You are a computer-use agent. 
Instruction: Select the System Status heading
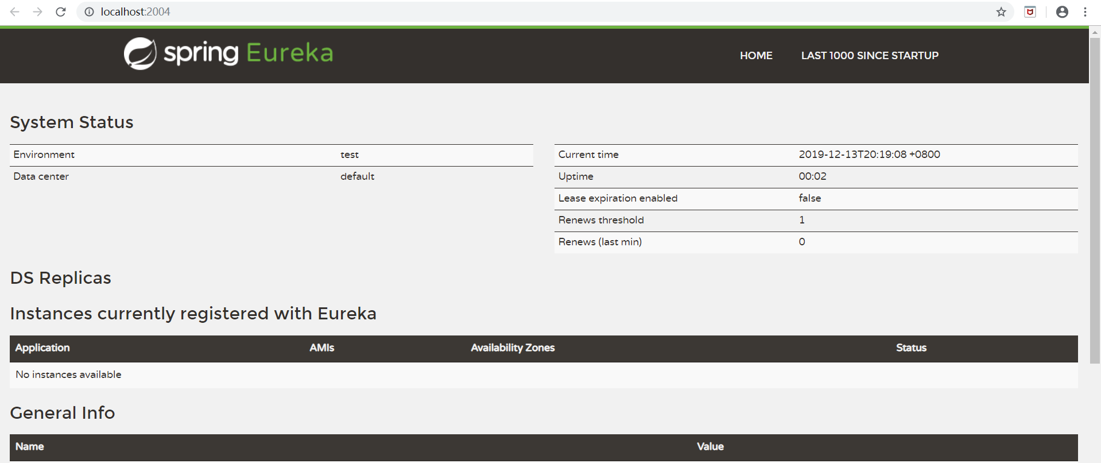(x=72, y=122)
